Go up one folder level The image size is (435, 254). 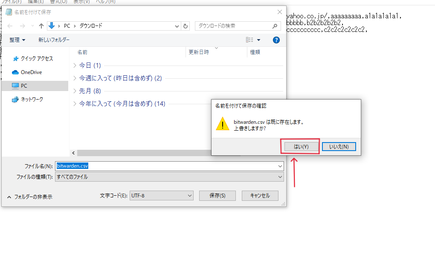point(41,26)
